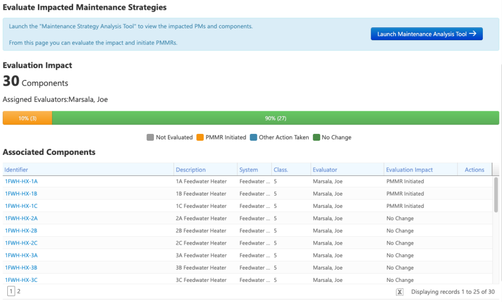
Task: Sort by System column header
Action: coord(249,170)
